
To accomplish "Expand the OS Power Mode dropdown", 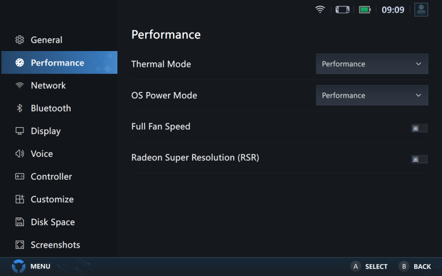I will pos(372,95).
